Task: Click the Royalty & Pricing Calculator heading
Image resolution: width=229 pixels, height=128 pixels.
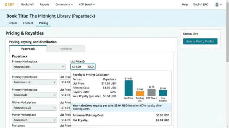Action: coord(91,75)
